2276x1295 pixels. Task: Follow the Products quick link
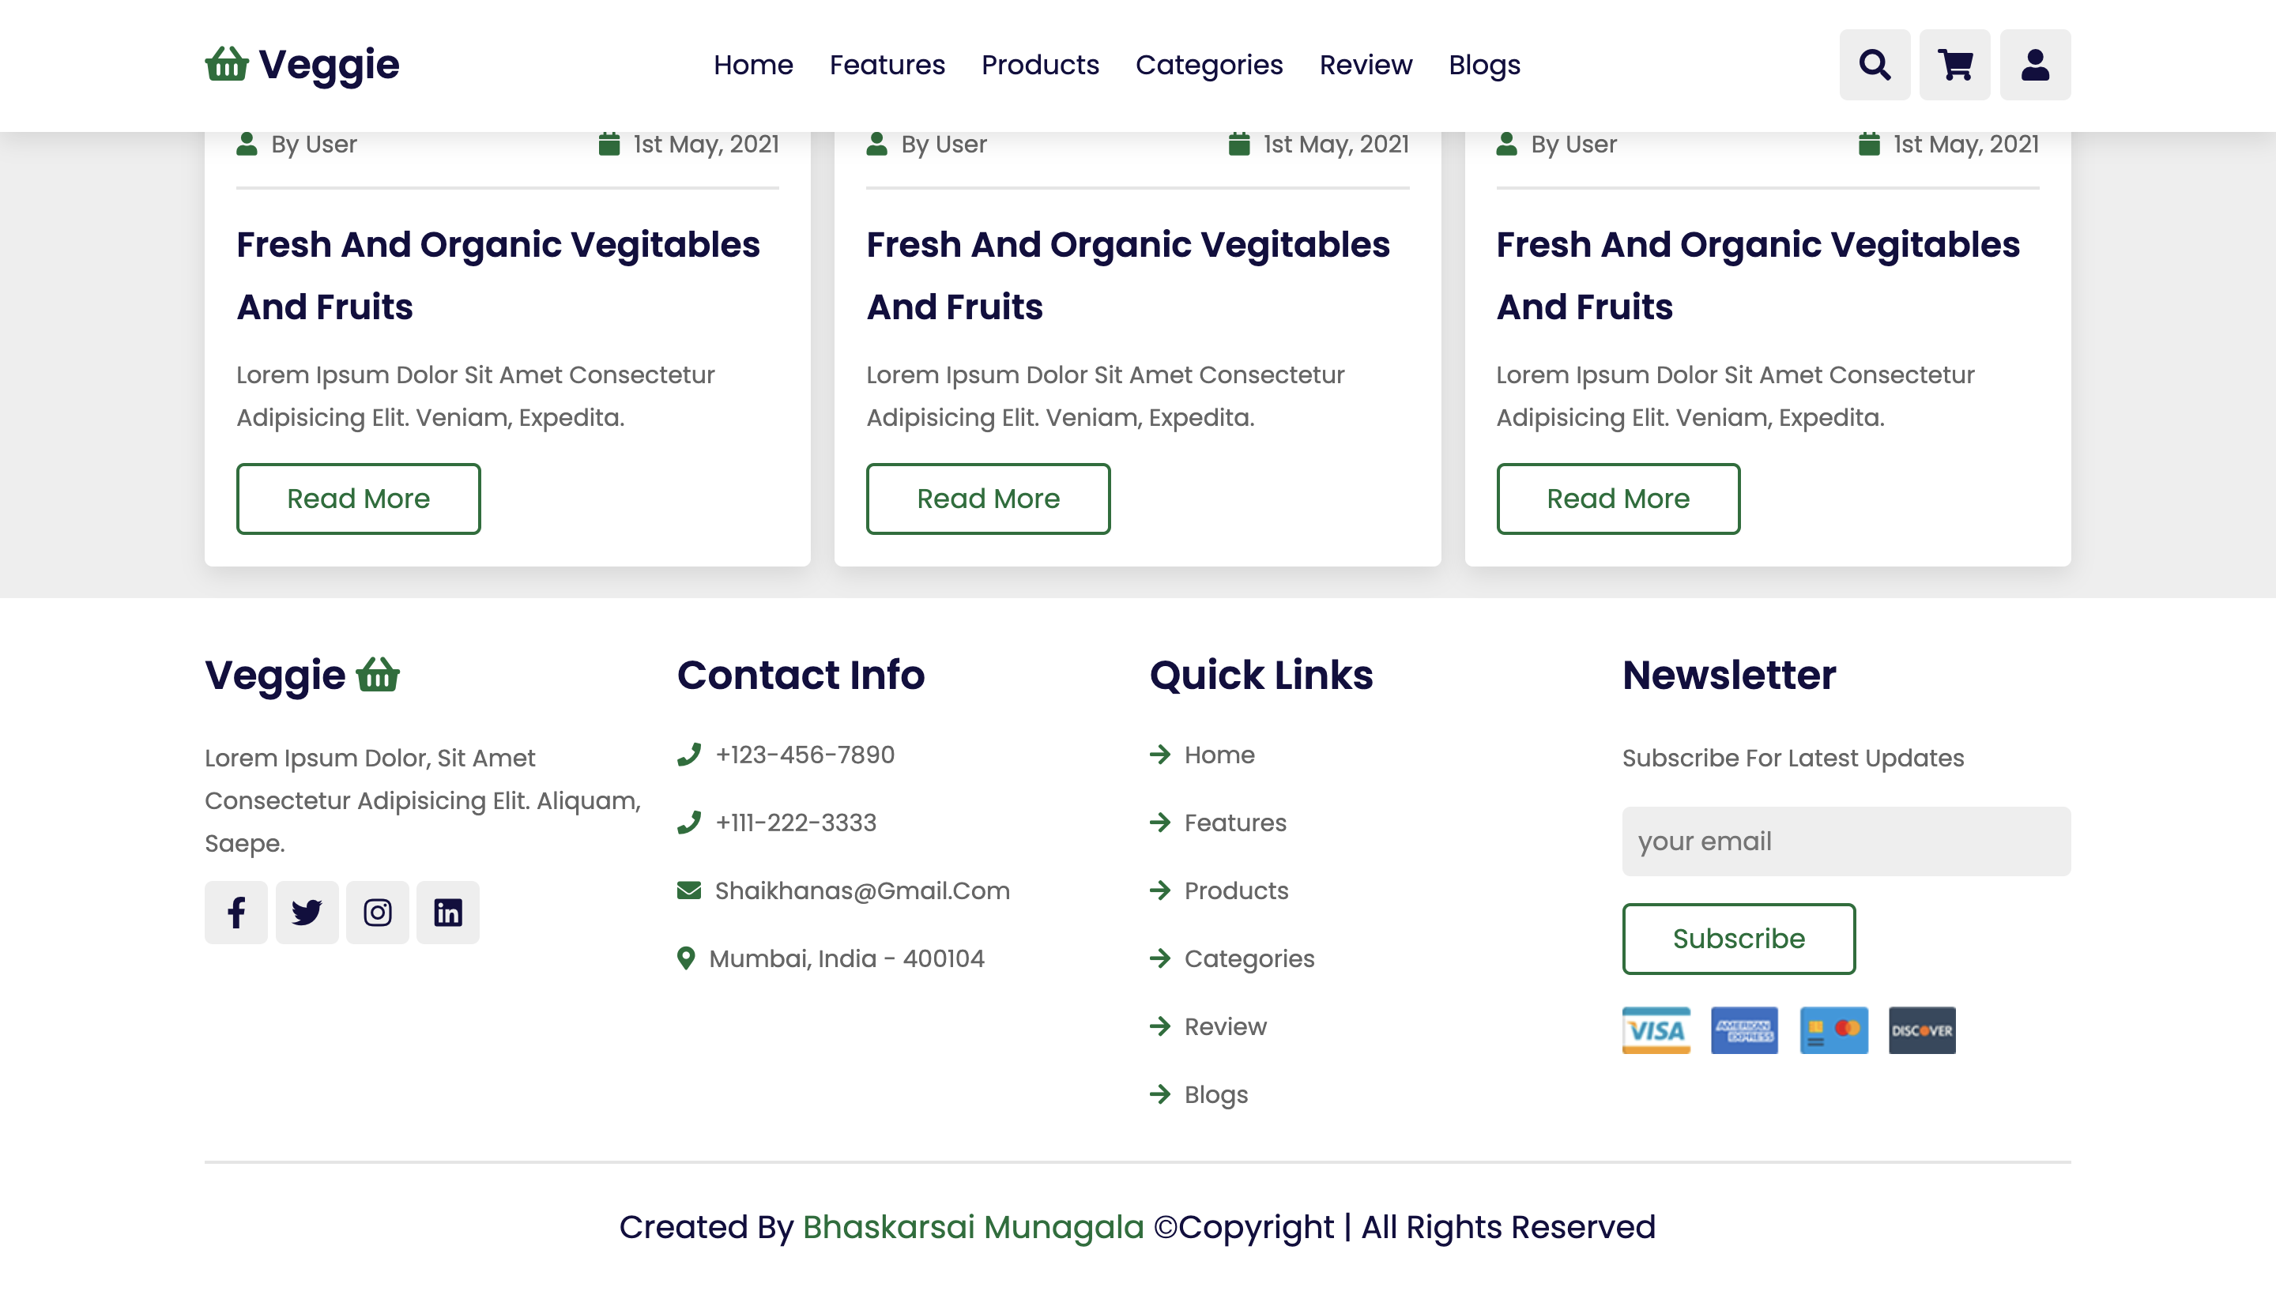pyautogui.click(x=1234, y=890)
